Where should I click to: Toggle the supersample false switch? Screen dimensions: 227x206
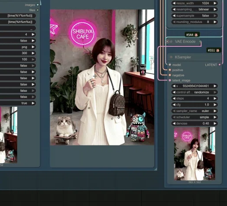click(x=195, y=16)
